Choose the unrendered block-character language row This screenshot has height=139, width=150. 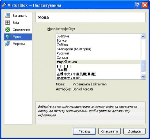coord(98,66)
